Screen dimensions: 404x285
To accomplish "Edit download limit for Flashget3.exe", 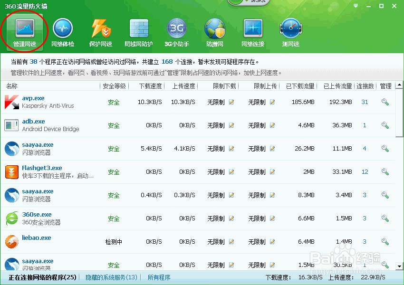I will pyautogui.click(x=231, y=172).
